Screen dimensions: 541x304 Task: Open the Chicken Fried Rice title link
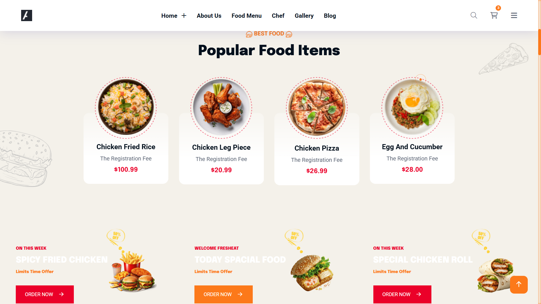click(x=126, y=147)
